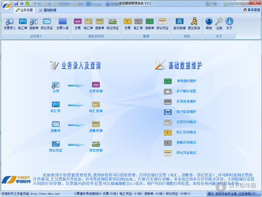Click the BANK icon beside 开票用途维护
This screenshot has width=262, height=197.
168,102
